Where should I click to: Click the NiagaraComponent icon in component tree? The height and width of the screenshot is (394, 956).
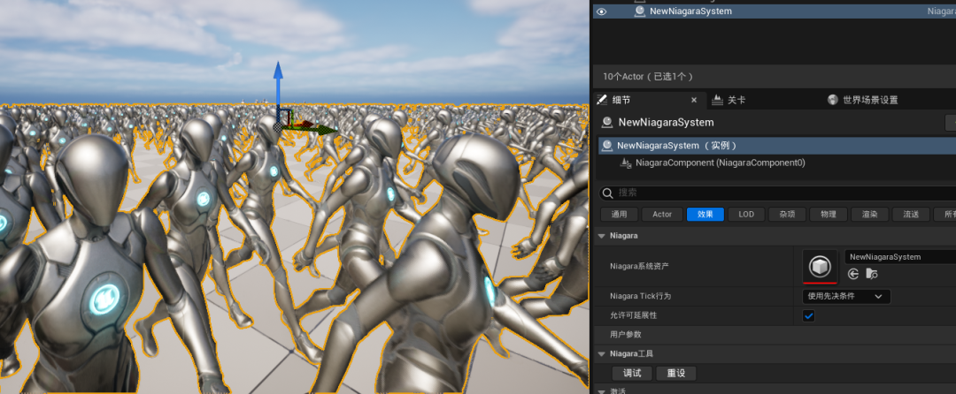(x=626, y=163)
